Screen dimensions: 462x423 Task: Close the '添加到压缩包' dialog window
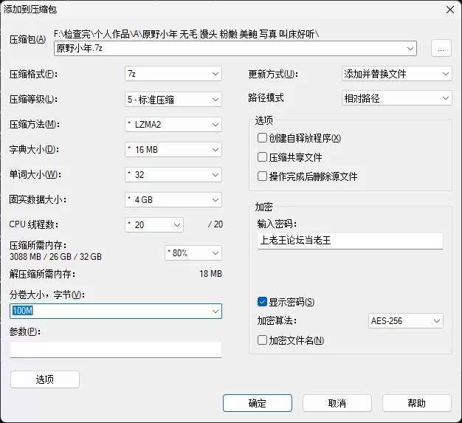coord(450,10)
